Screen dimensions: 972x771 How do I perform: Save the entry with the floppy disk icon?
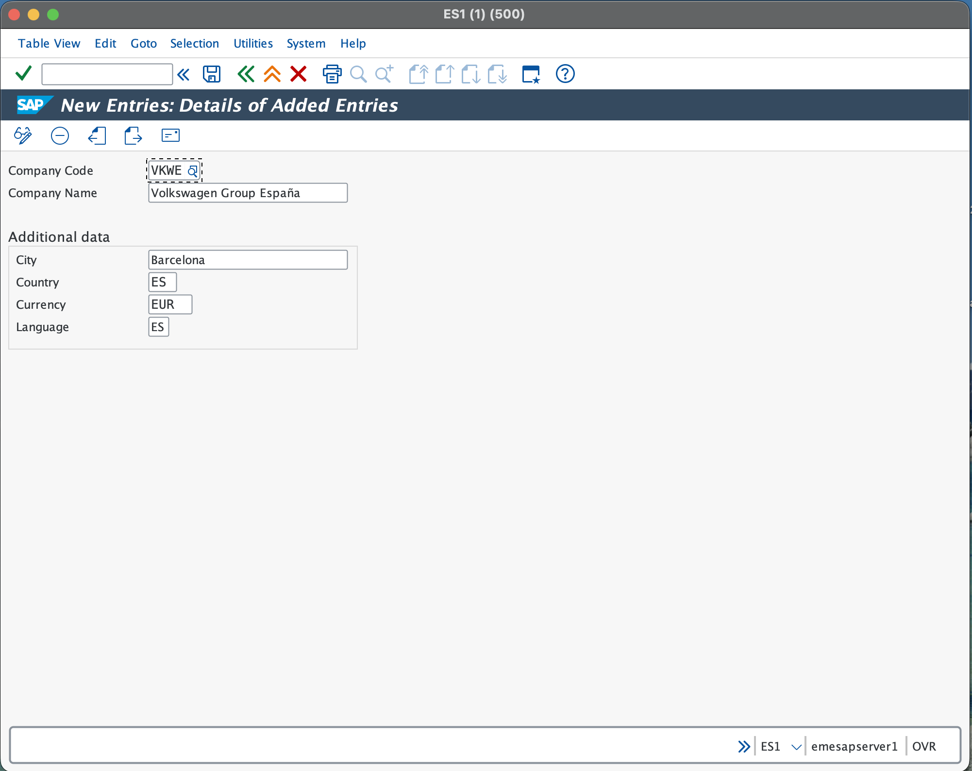[212, 74]
